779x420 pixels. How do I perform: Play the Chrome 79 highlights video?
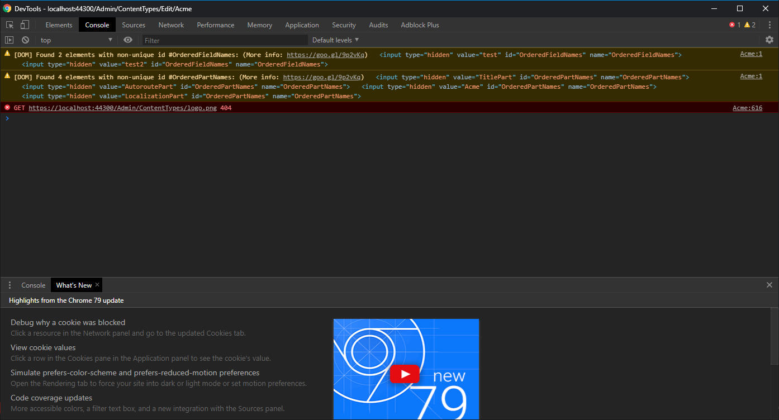(x=405, y=374)
